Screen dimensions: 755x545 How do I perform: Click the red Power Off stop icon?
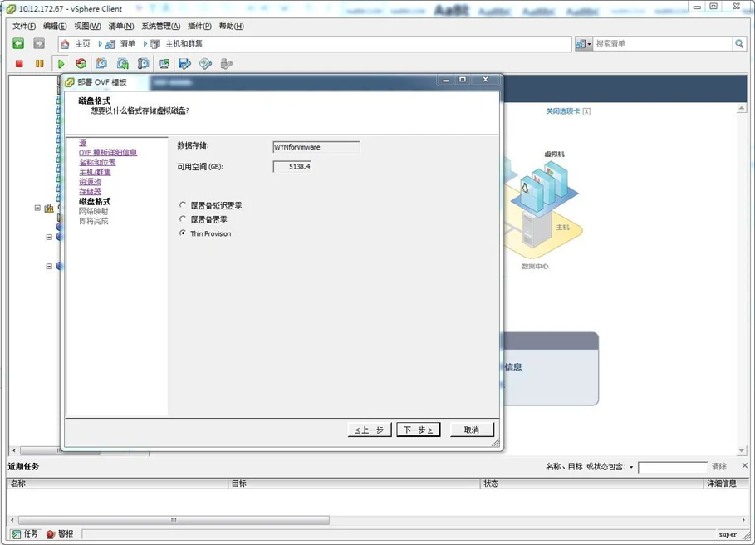click(19, 63)
